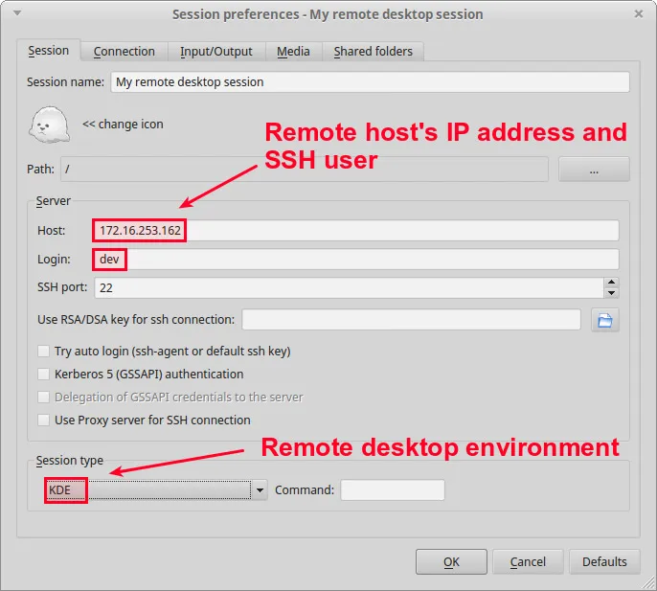This screenshot has width=657, height=591.
Task: Switch to the Connection tab
Action: coord(124,52)
